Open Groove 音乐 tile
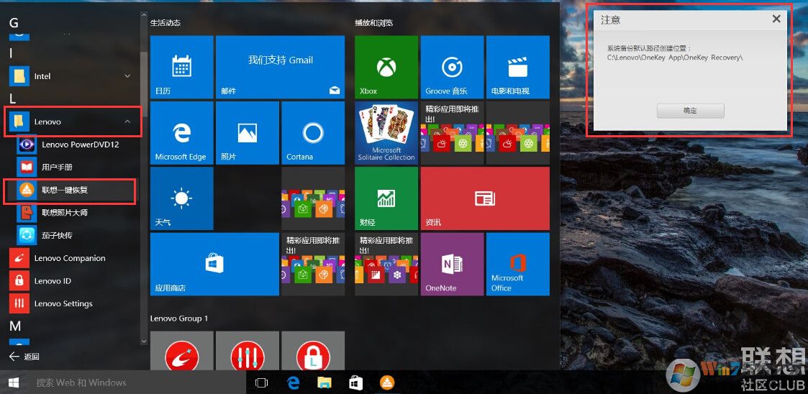Screen dimensions: 808x394 click(451, 67)
